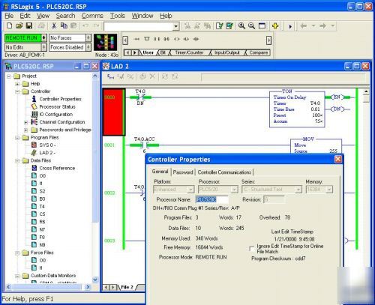Click the project tree horizontal scrollbar

coord(47,287)
